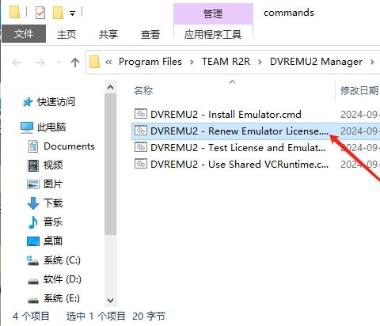Click the navigation pane scrollbar thumb
This screenshot has width=380, height=326.
pyautogui.click(x=111, y=164)
